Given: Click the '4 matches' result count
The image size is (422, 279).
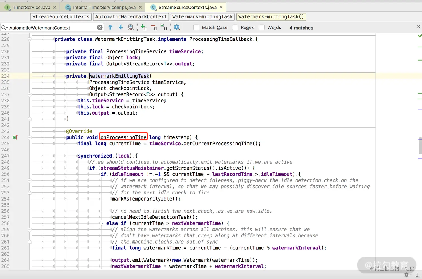Looking at the screenshot, I should click(x=301, y=28).
